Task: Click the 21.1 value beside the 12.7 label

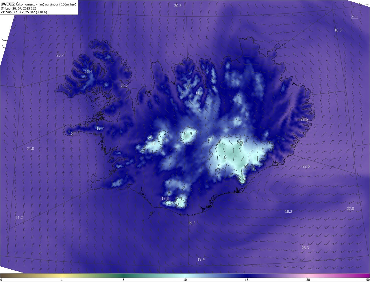Action: pyautogui.click(x=74, y=134)
